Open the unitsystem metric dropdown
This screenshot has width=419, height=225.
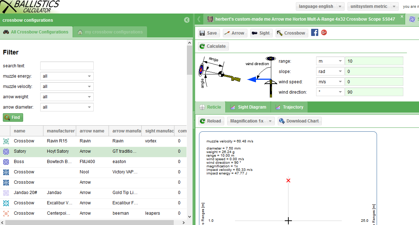pyautogui.click(x=373, y=6)
